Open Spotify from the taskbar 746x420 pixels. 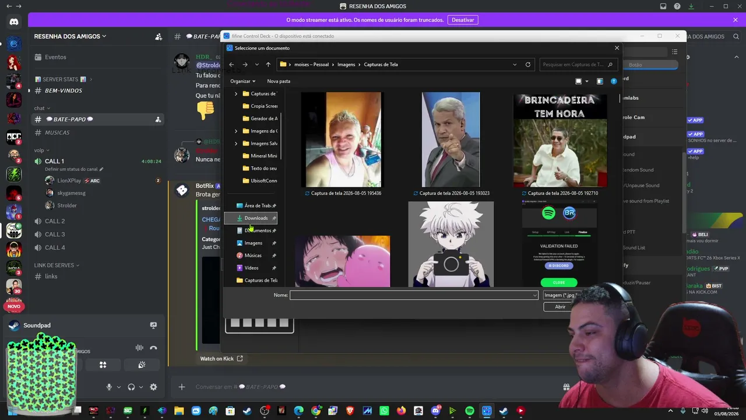click(470, 411)
